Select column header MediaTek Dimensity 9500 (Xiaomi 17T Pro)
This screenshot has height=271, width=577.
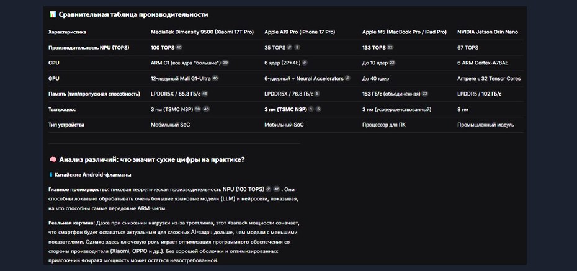202,32
